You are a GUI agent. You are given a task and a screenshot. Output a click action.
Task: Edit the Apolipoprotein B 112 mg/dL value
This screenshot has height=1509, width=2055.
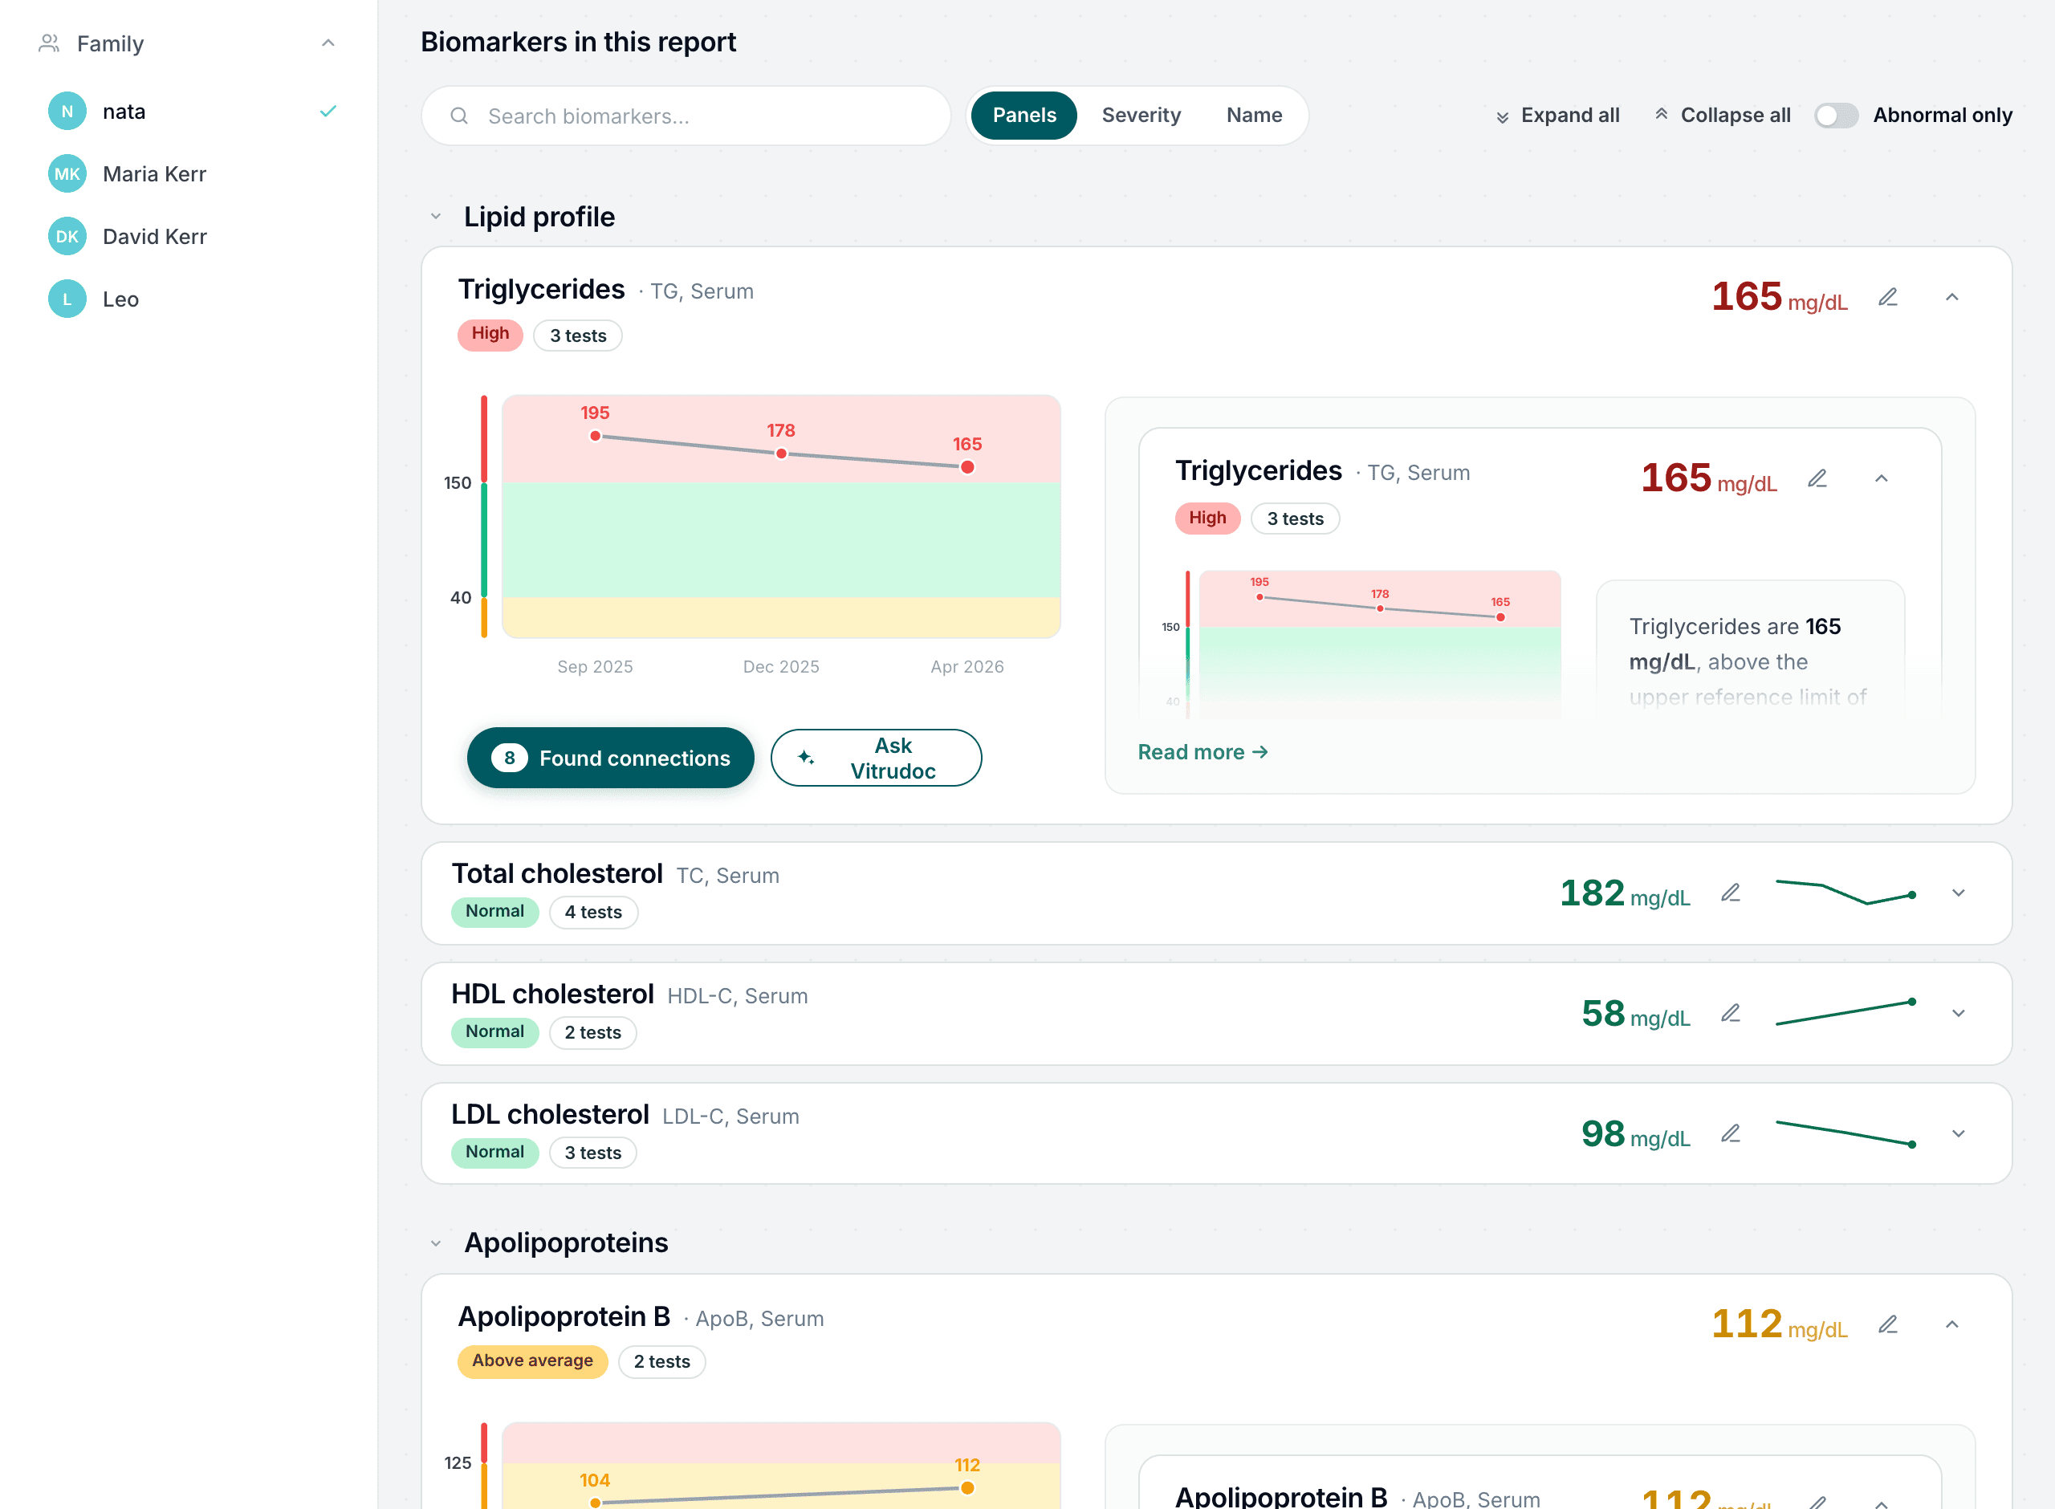click(x=1888, y=1324)
